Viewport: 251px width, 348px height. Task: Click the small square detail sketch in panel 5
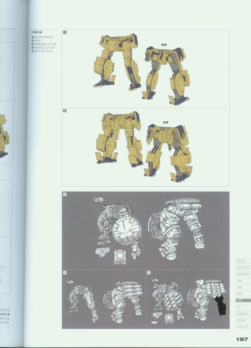169,318
